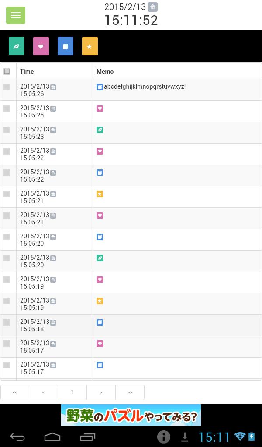The height and width of the screenshot is (447, 262).
Task: Tap the Android back navigation button
Action: (17, 437)
